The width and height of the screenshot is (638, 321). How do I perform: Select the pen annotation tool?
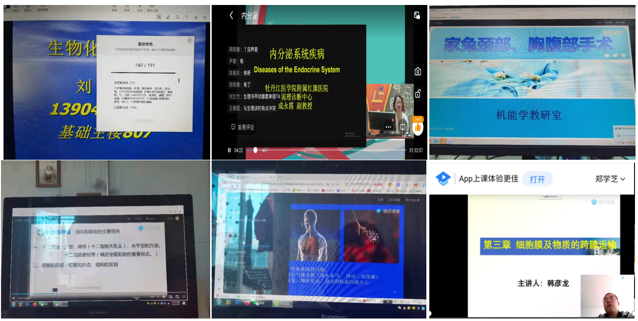(x=168, y=17)
